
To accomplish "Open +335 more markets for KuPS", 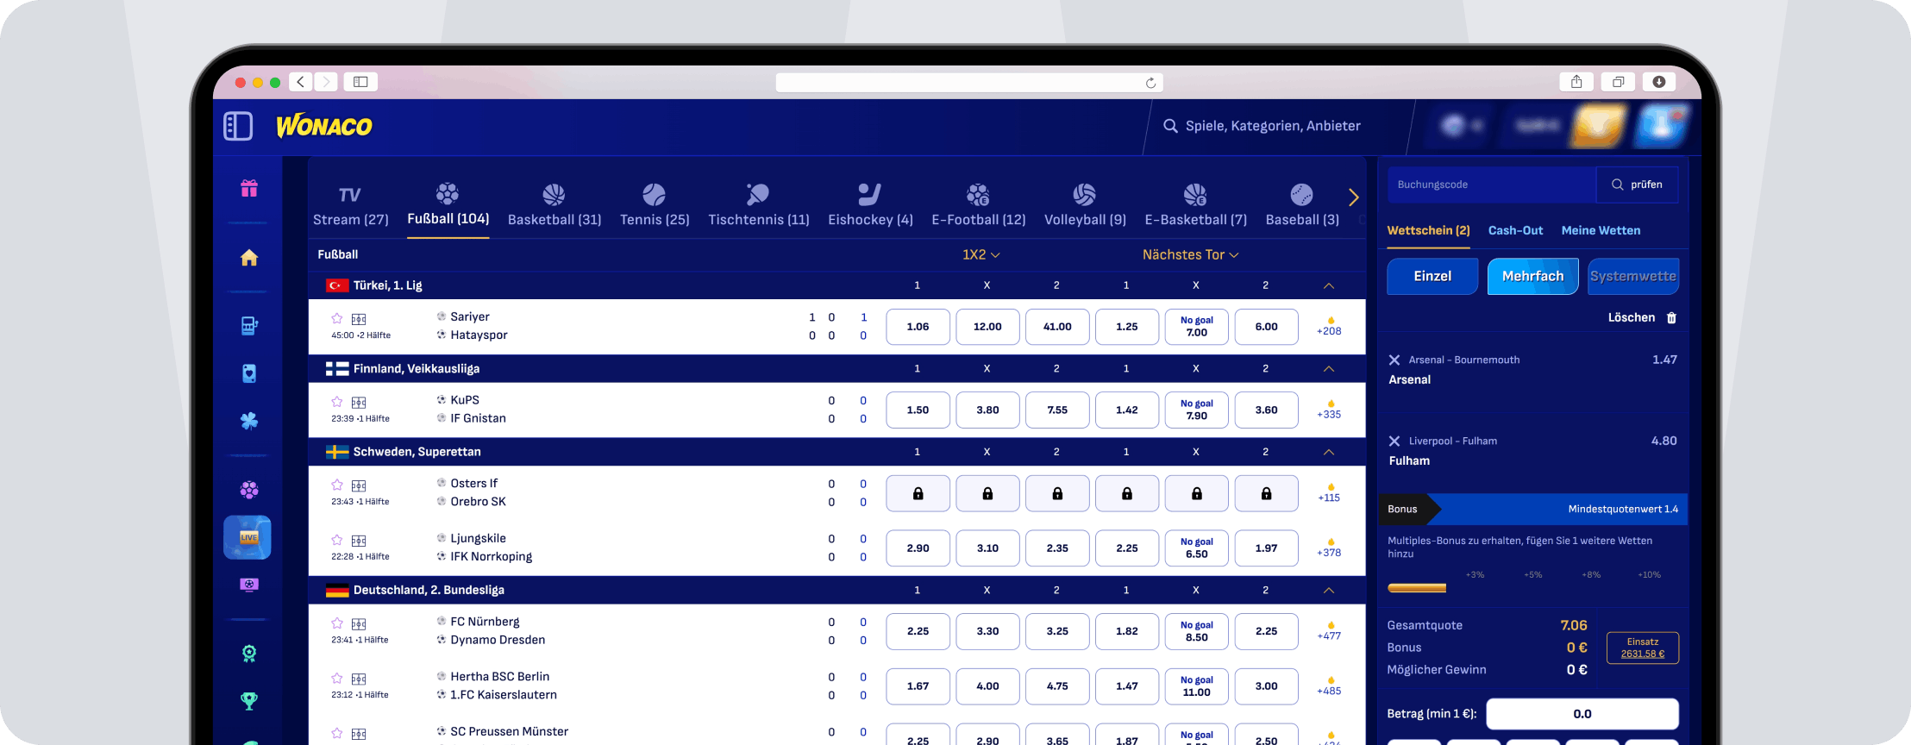I will 1329,410.
